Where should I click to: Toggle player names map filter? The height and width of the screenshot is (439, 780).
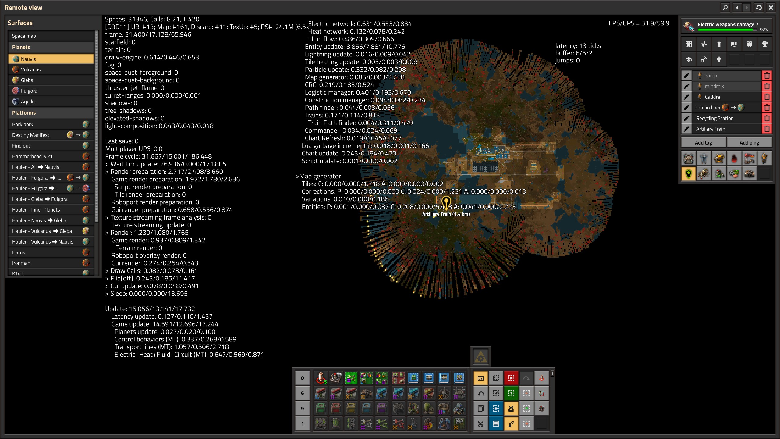click(765, 158)
